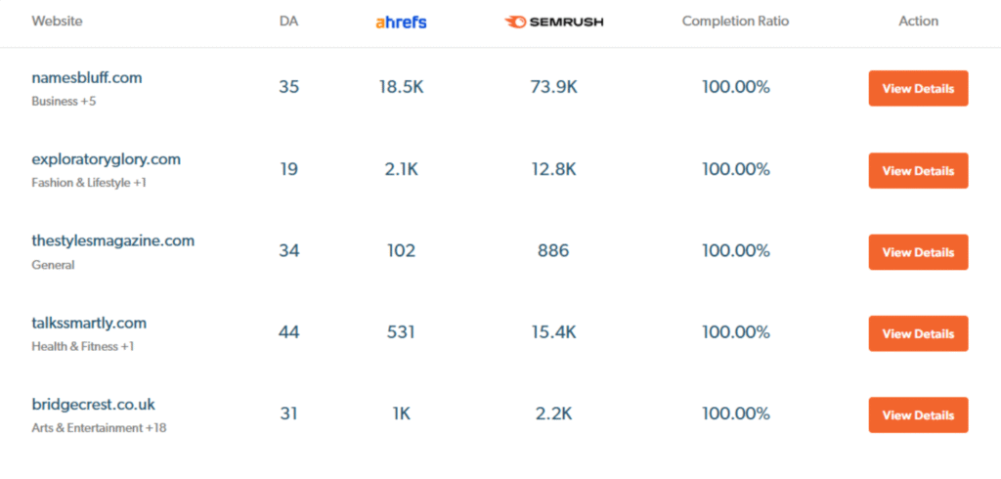Sort by Completion Ratio column header

[735, 22]
